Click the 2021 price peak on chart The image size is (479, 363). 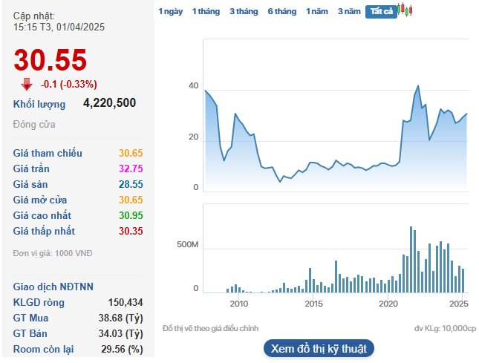coord(418,86)
